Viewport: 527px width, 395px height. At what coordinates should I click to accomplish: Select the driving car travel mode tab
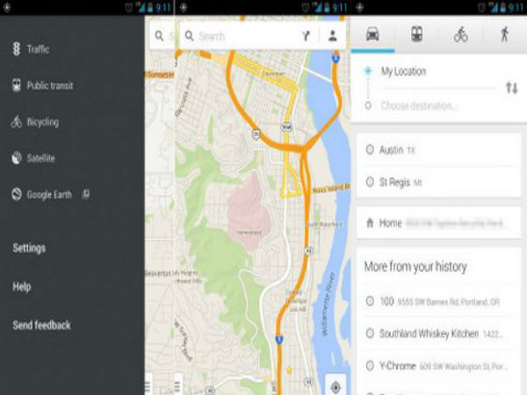pyautogui.click(x=372, y=35)
